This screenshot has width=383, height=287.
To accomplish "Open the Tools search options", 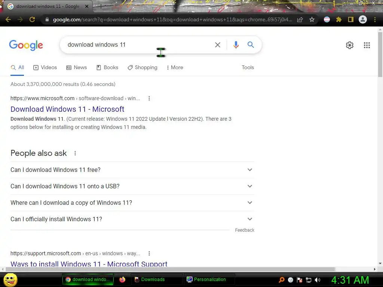I will (248, 68).
